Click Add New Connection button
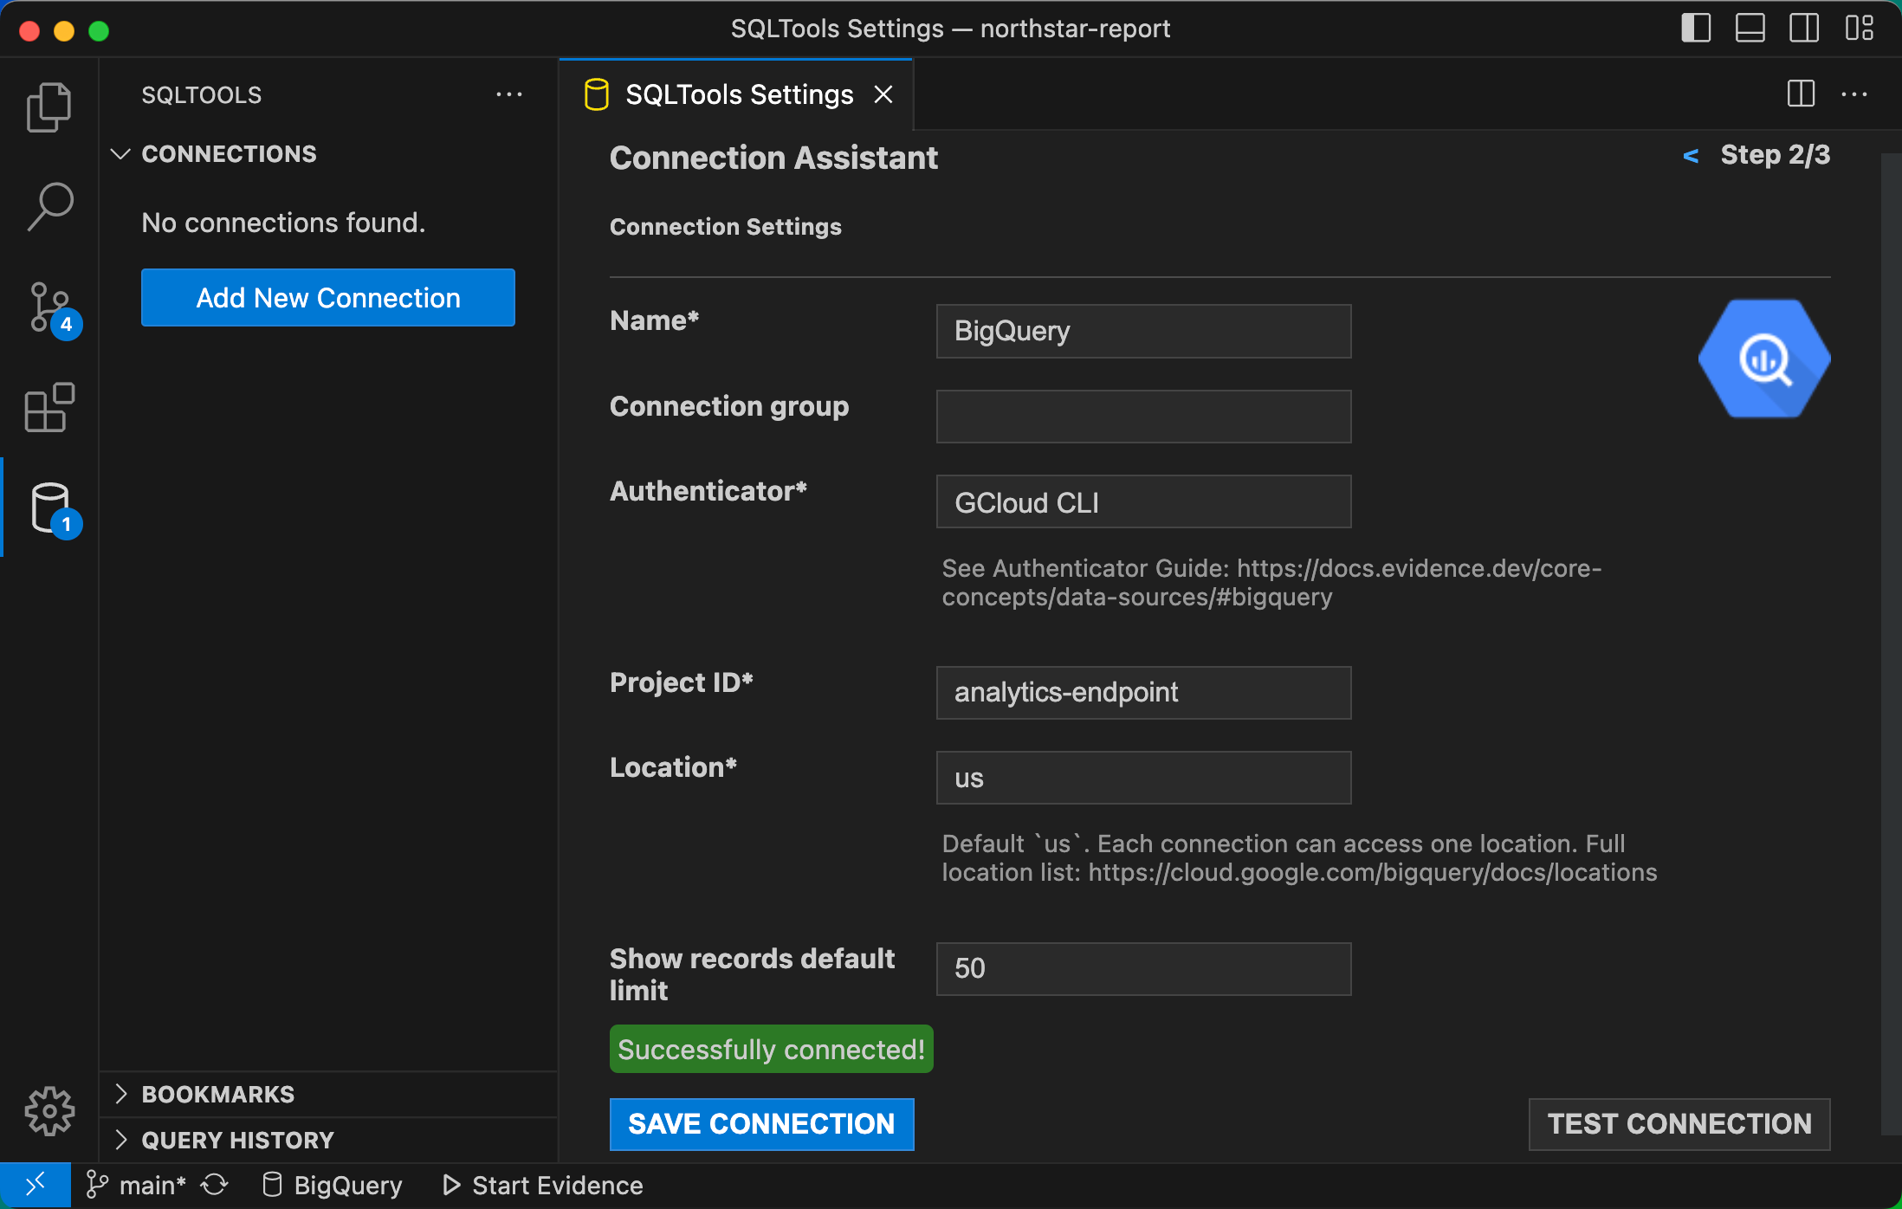1902x1209 pixels. pyautogui.click(x=328, y=298)
